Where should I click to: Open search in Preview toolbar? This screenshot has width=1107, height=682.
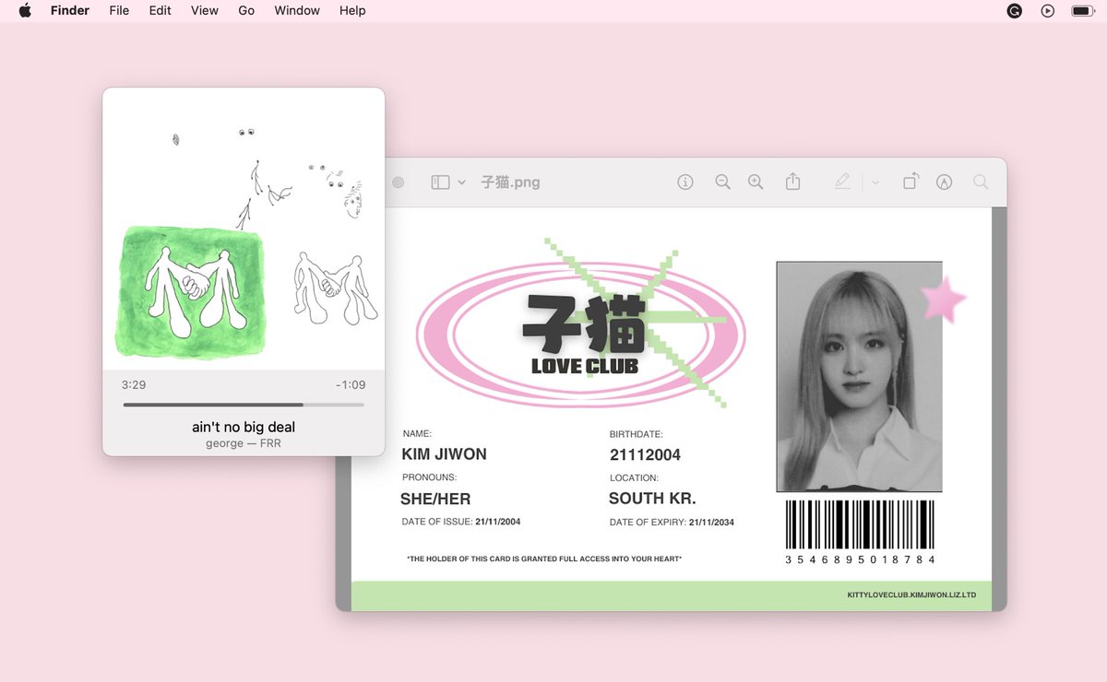point(981,182)
